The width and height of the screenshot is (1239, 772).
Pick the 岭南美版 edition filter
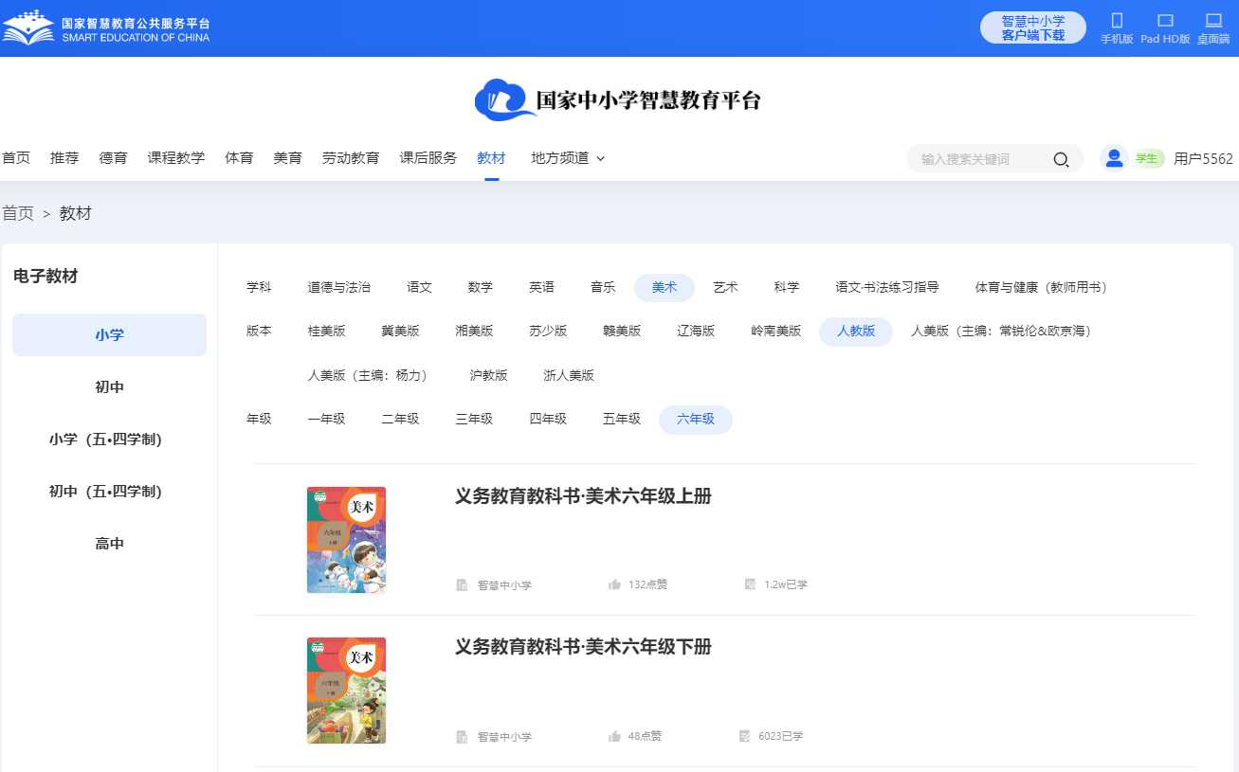pyautogui.click(x=776, y=332)
